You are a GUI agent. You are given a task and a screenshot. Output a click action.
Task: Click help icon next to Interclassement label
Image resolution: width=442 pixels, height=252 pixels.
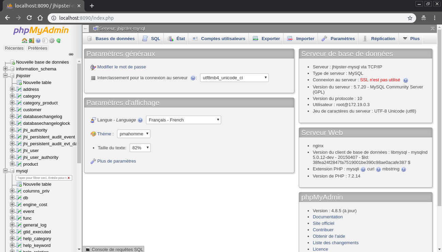coord(193,78)
